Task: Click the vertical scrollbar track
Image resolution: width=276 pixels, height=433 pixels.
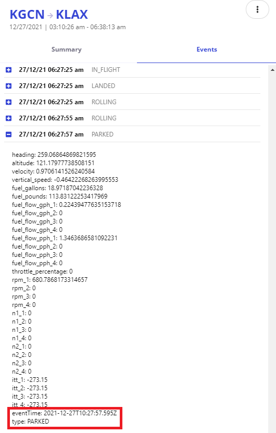Action: point(272,249)
